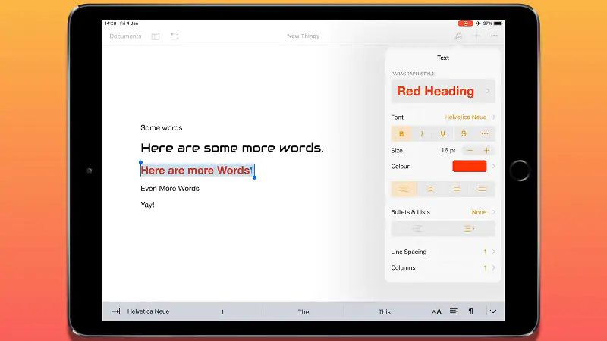Expand Bullets & Lists options
Image resolution: width=607 pixels, height=341 pixels.
443,212
